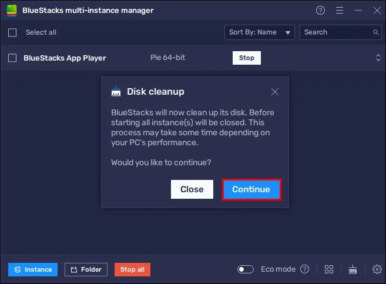Check the BlueStacks App Player instance checkbox

click(x=12, y=58)
